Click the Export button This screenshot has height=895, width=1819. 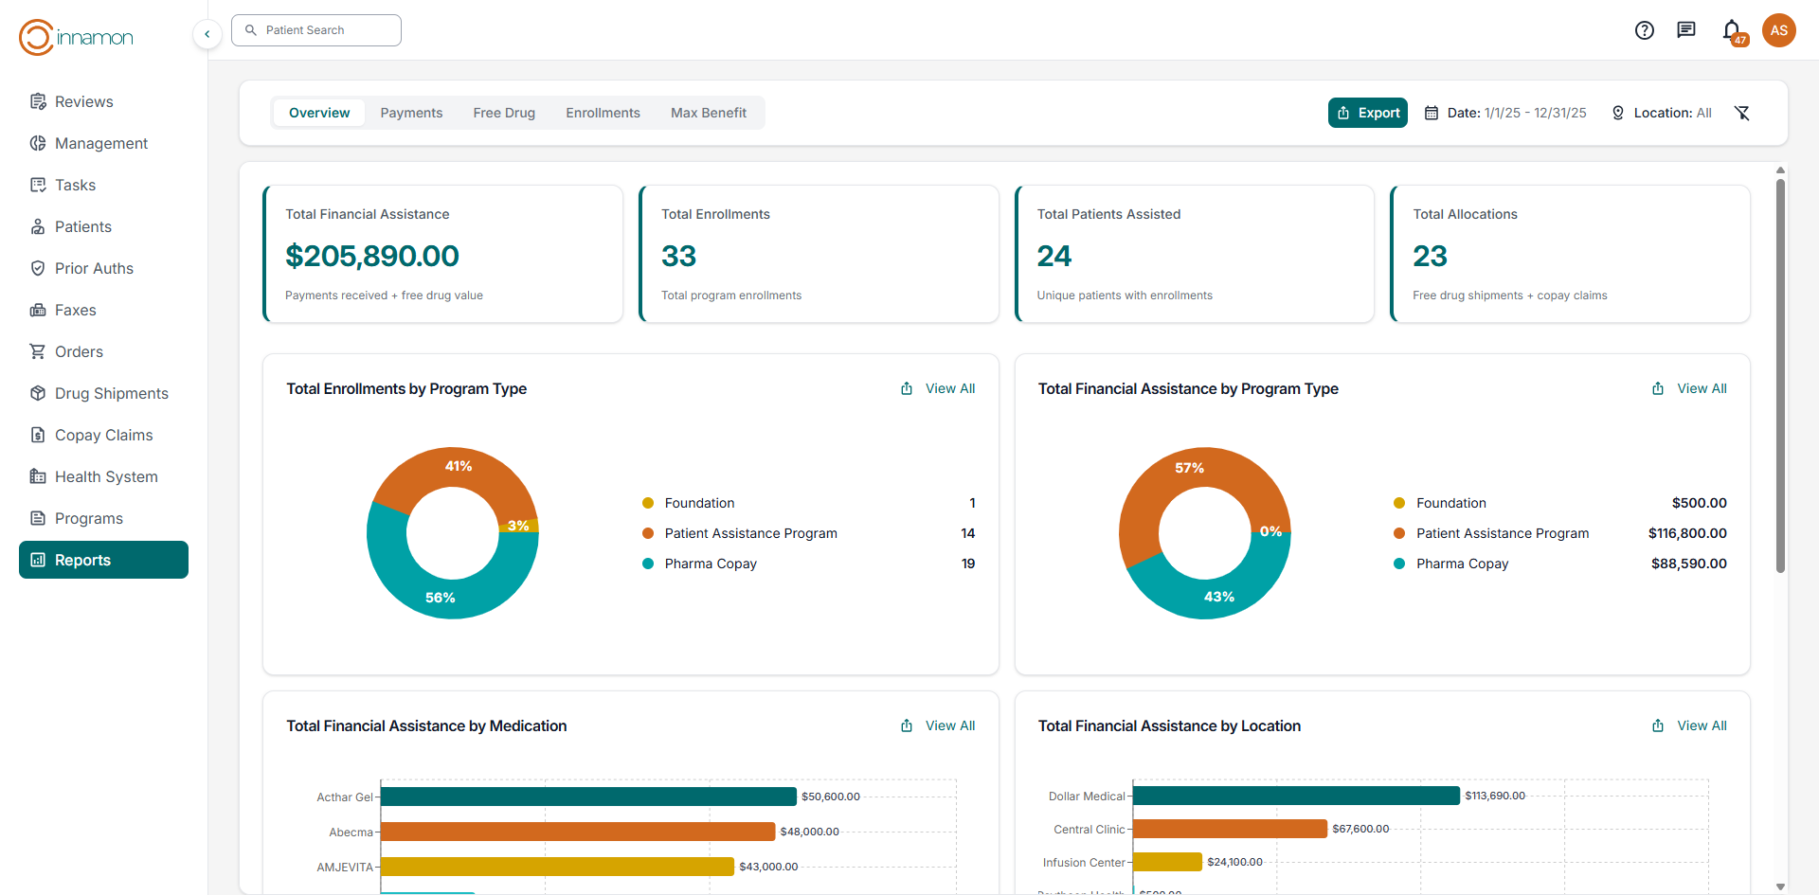click(1367, 113)
